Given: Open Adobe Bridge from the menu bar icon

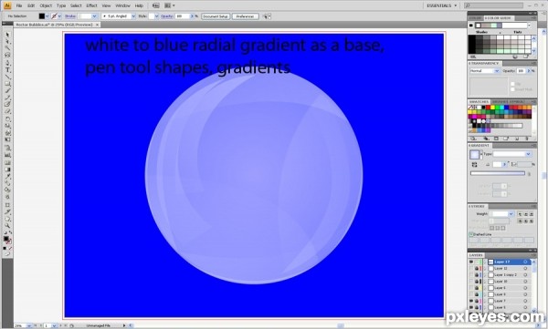Looking at the screenshot, I should (156, 5).
